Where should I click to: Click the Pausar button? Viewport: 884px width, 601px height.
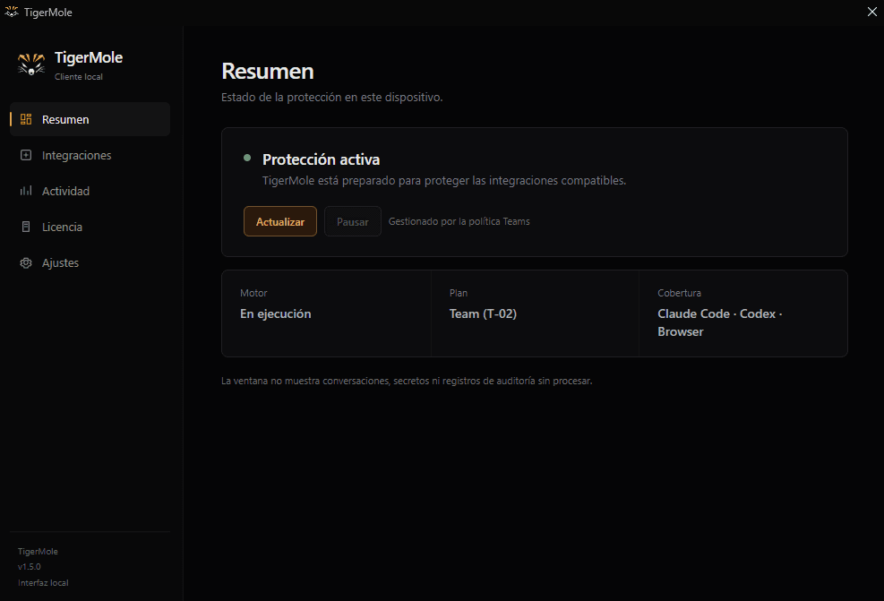click(352, 221)
